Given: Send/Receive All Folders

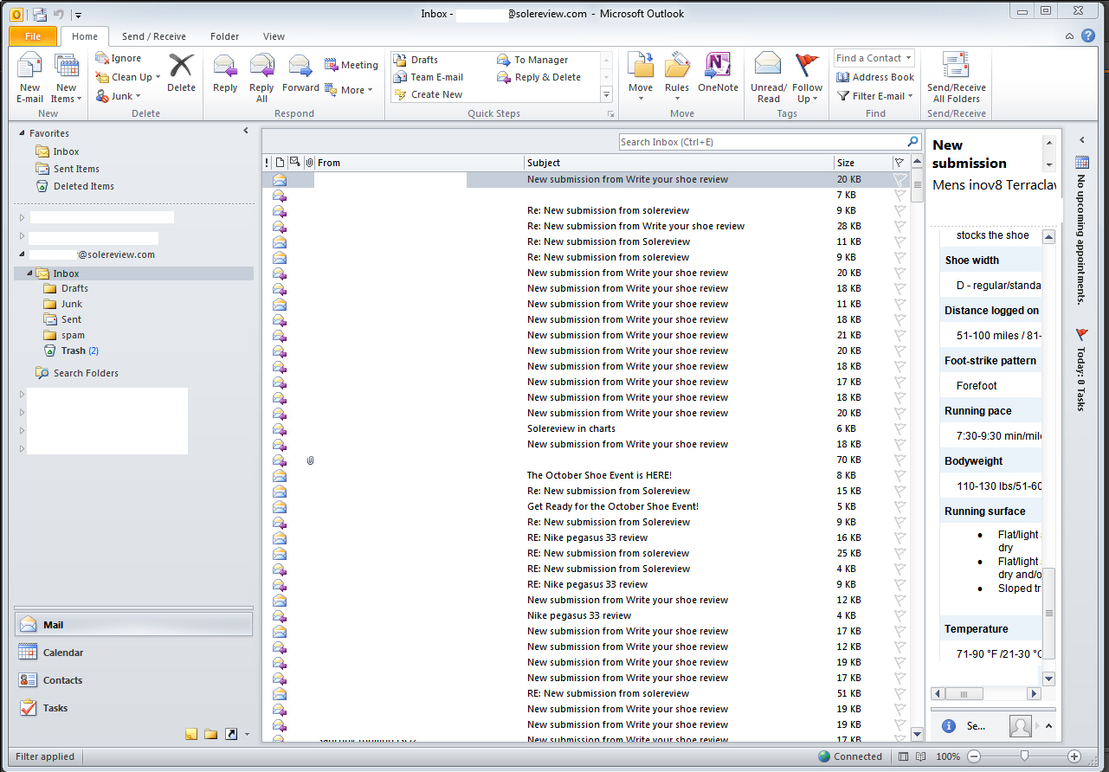Looking at the screenshot, I should (956, 79).
